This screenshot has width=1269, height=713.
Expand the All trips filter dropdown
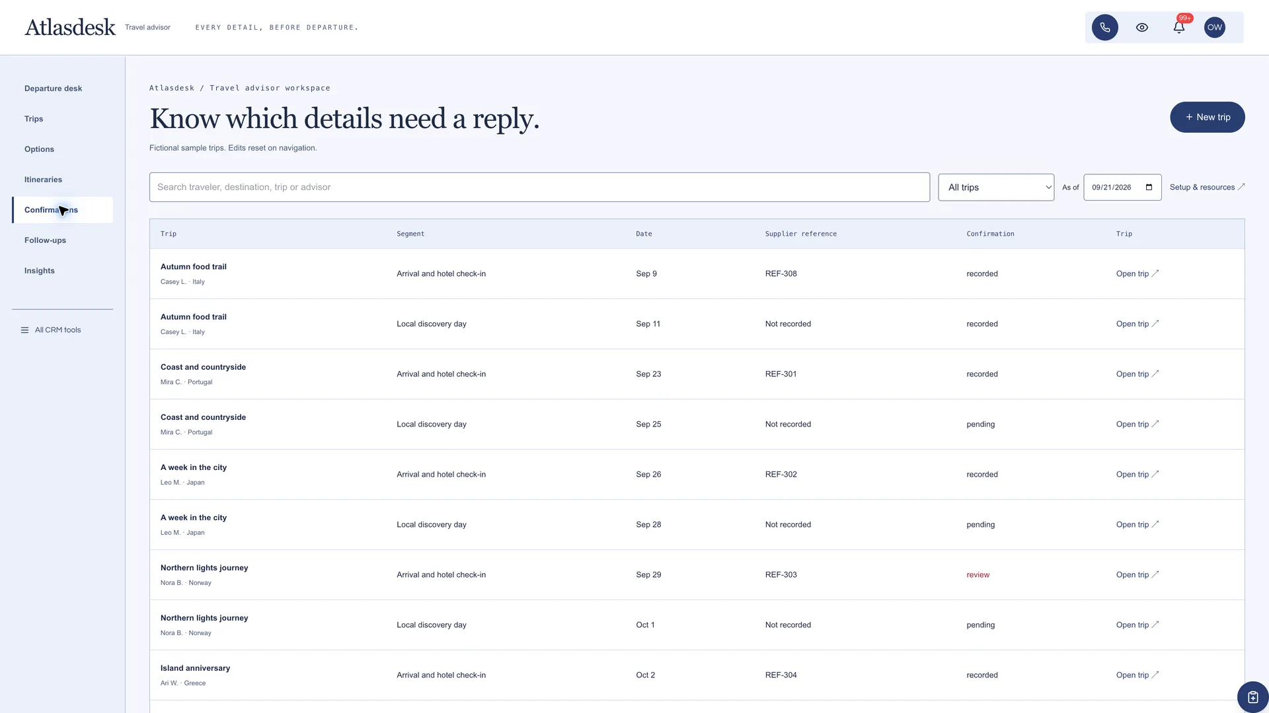[x=996, y=187]
